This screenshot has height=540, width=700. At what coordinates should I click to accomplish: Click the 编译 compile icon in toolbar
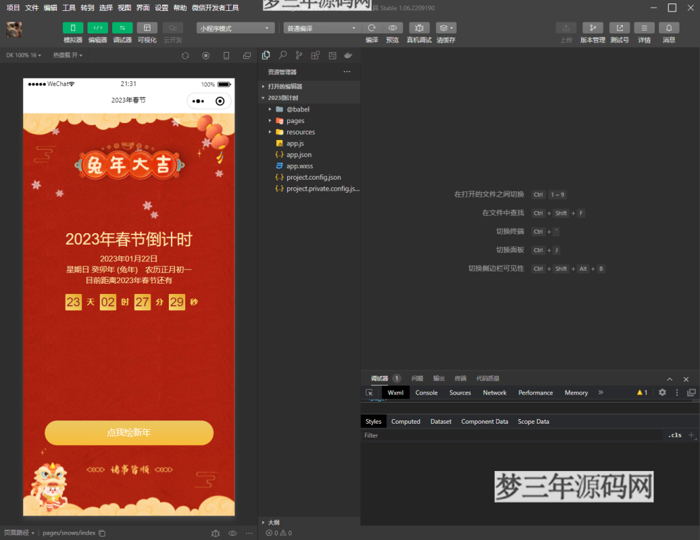pyautogui.click(x=371, y=29)
